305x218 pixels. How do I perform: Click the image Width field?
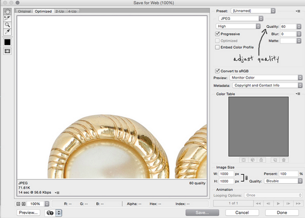coord(226,174)
